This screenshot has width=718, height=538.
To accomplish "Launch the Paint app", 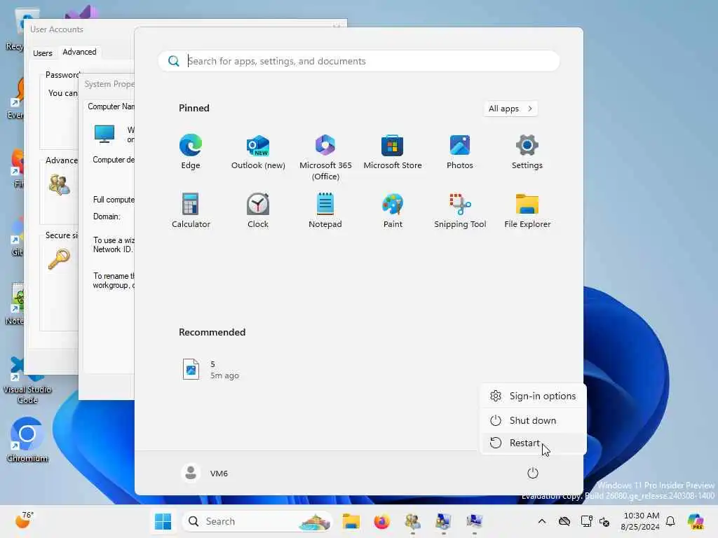I will point(393,210).
